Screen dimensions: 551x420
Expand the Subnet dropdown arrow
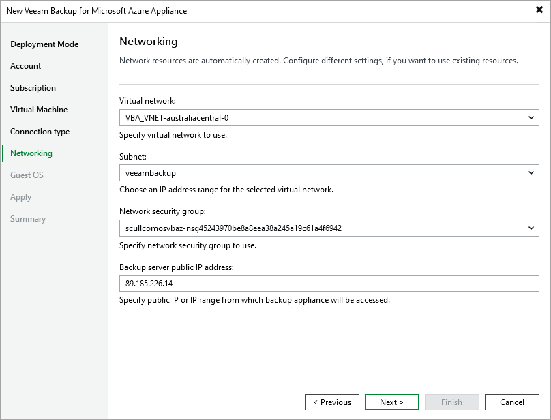point(531,173)
